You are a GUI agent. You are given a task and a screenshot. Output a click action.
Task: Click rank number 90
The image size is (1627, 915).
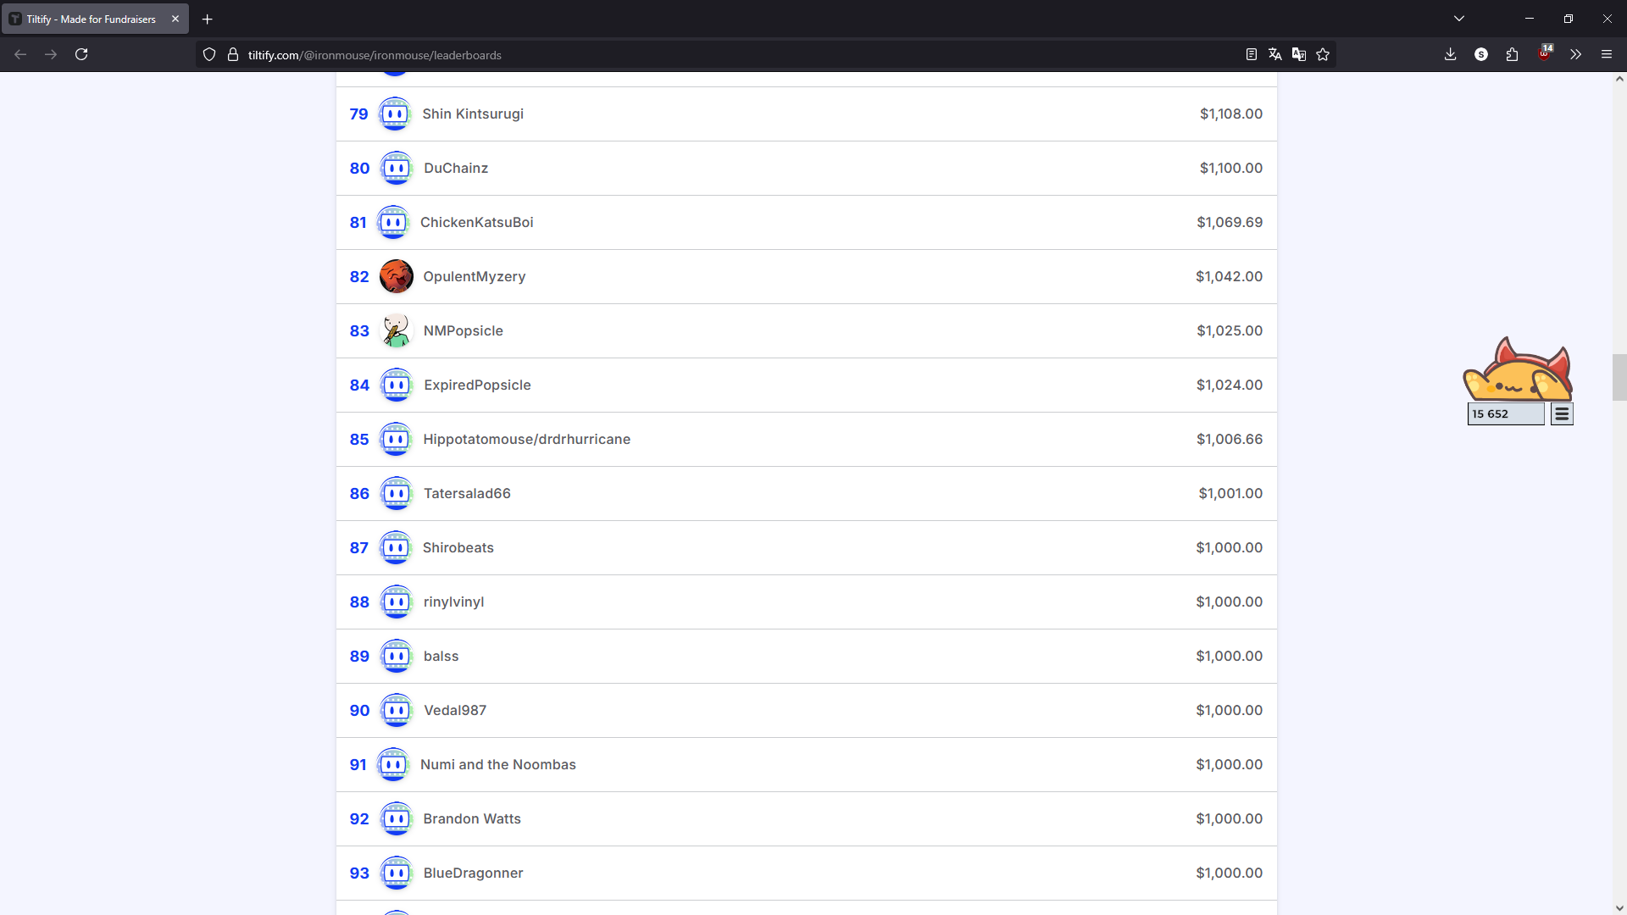[359, 710]
